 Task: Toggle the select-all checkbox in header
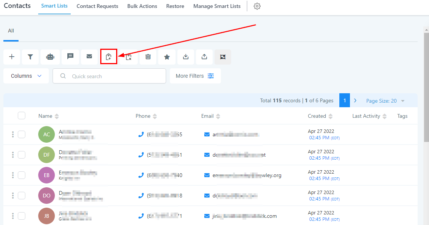(x=22, y=116)
